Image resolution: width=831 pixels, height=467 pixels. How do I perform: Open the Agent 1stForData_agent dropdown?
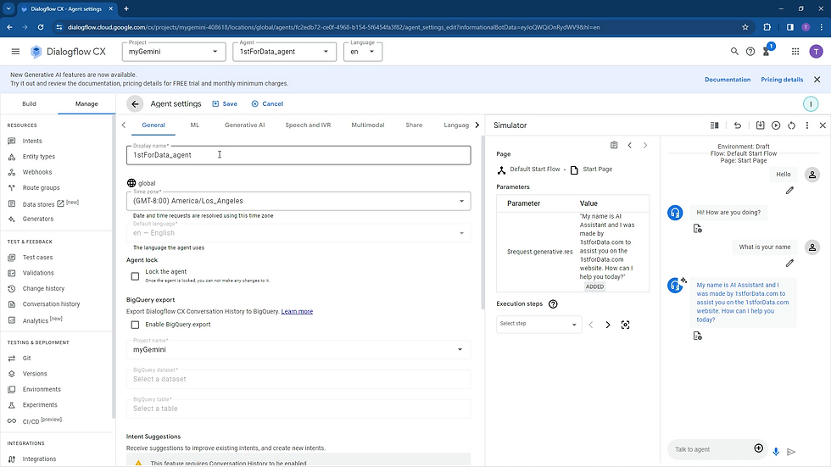click(x=284, y=52)
